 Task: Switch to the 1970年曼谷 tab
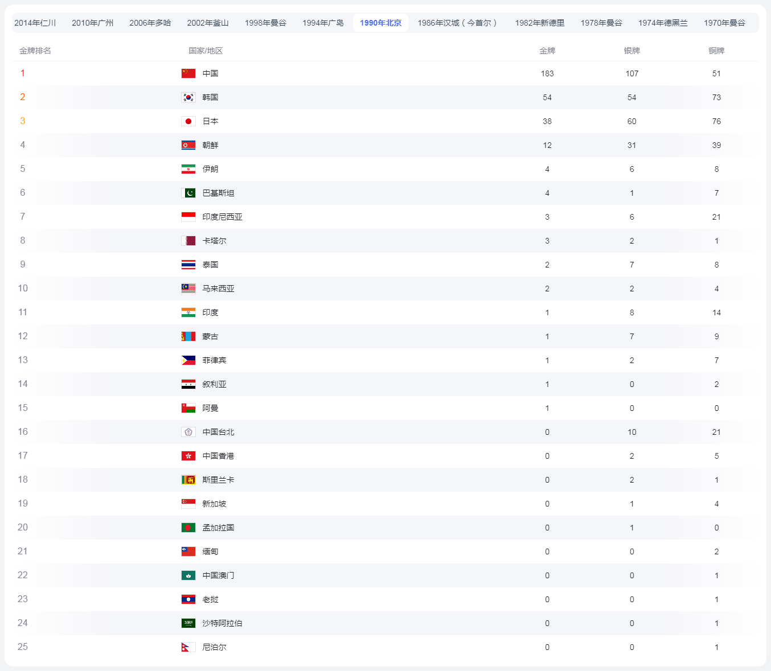click(724, 23)
